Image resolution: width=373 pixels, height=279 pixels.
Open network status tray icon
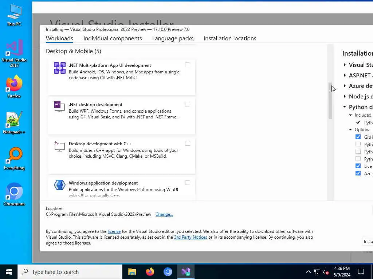point(317,272)
